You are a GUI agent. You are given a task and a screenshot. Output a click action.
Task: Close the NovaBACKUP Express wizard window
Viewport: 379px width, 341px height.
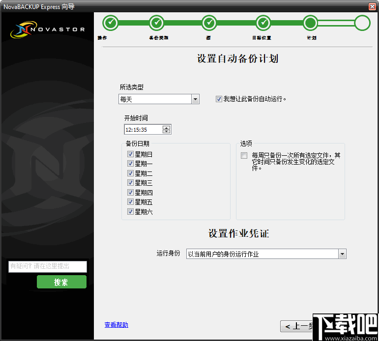tap(372, 6)
